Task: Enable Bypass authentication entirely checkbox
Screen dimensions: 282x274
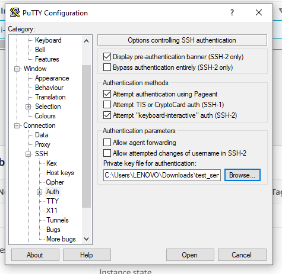Action: pyautogui.click(x=107, y=67)
